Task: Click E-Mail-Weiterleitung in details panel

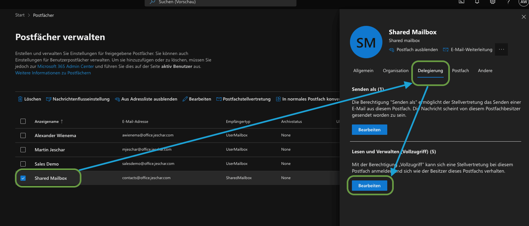Action: 468,49
